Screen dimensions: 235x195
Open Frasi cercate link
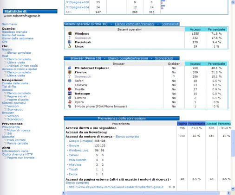tap(16, 140)
